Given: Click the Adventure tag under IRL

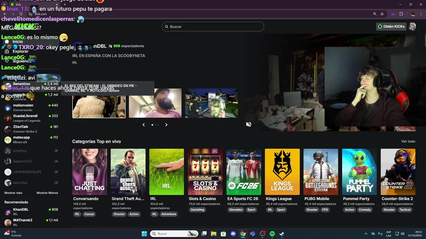Looking at the screenshot, I should [169, 214].
